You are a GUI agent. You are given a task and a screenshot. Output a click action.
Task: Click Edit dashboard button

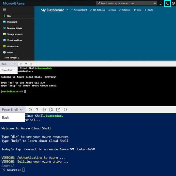tap(98, 10)
